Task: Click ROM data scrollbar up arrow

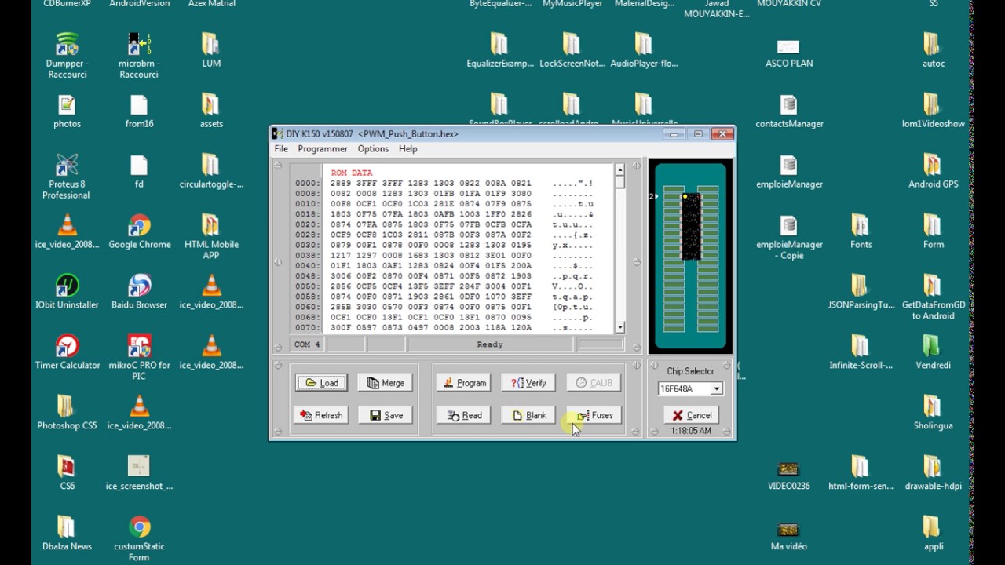Action: [x=619, y=169]
